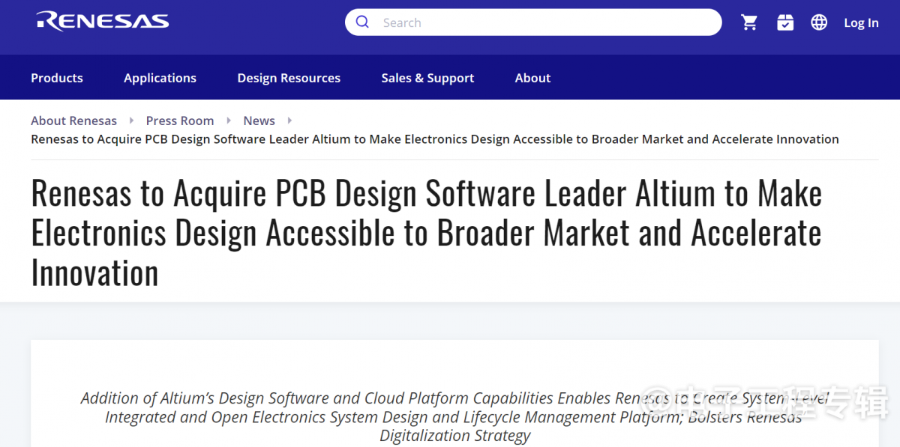The height and width of the screenshot is (447, 900).
Task: Open the Applications menu
Action: point(160,78)
